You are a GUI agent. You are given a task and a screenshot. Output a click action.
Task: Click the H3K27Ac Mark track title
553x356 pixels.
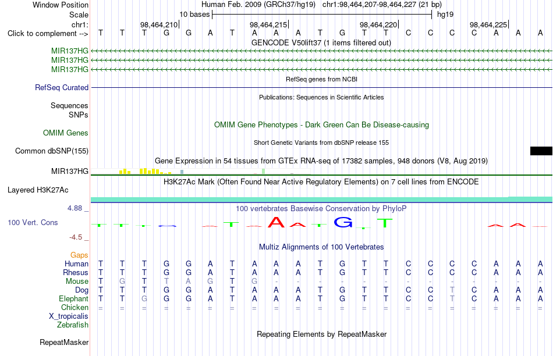(321, 182)
